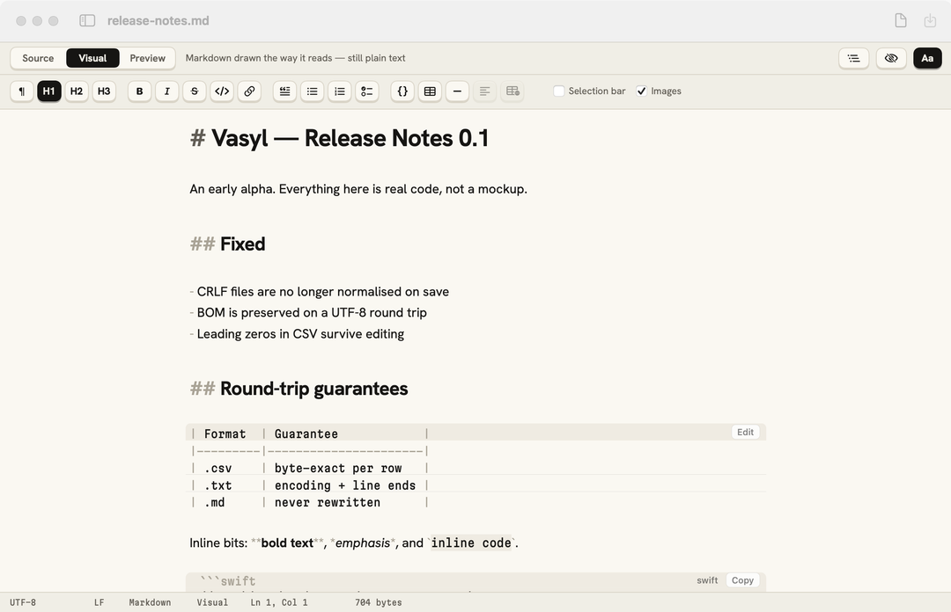Click the Aa typography button
The width and height of the screenshot is (951, 612).
[927, 58]
